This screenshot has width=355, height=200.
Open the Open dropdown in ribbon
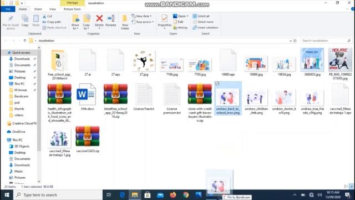[181, 16]
